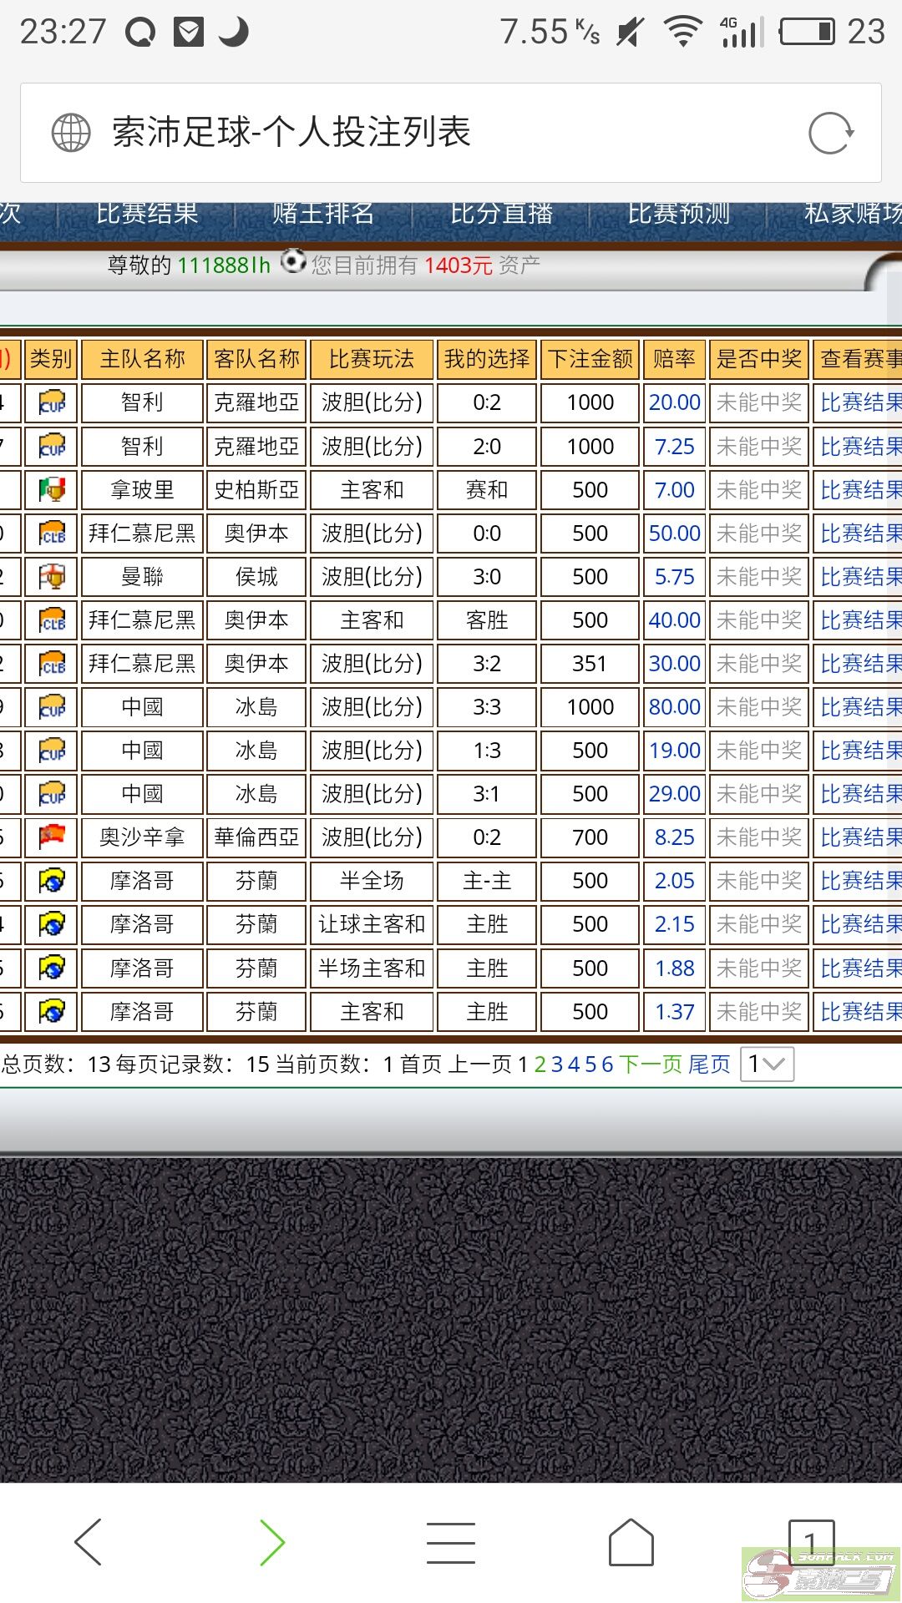Click the category icon in 曼聯 row

coord(52,577)
